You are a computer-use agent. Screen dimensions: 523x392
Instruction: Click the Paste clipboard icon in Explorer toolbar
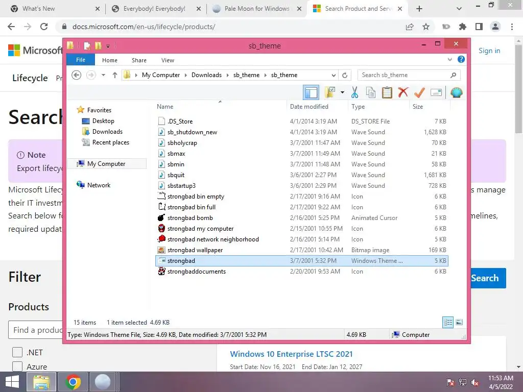point(387,92)
